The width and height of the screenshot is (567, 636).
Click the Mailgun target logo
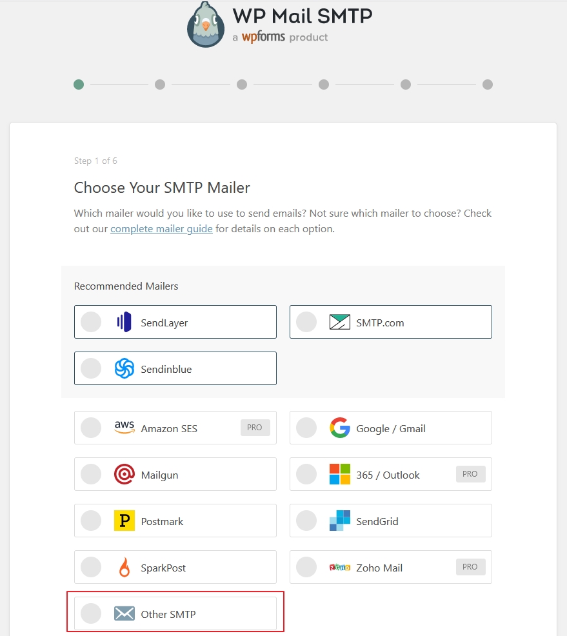click(124, 474)
